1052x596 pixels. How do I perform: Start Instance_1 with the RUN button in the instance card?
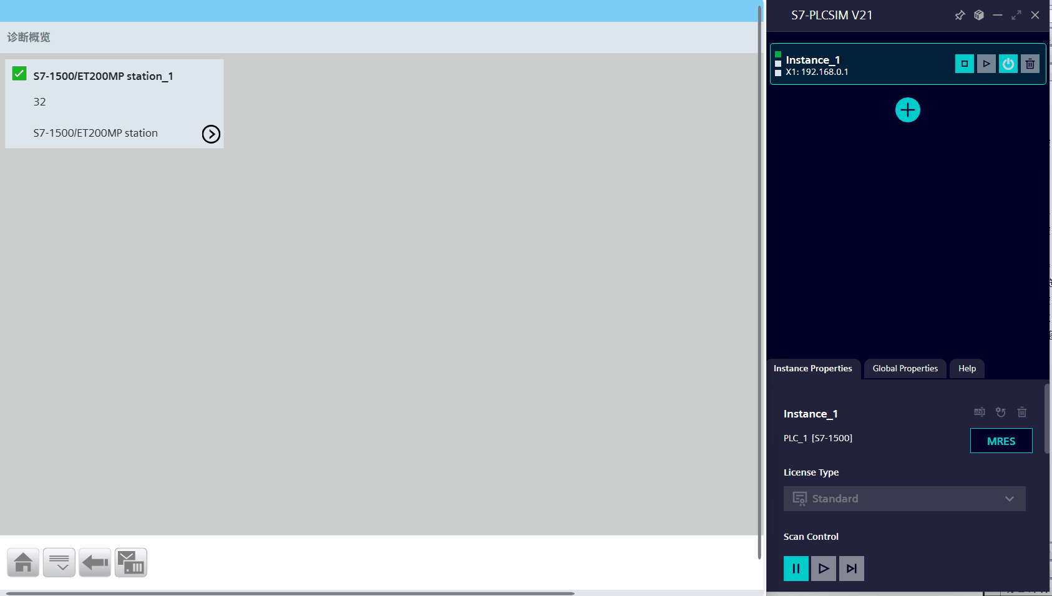pos(986,64)
